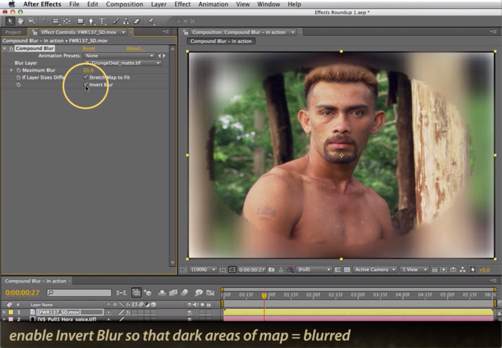
Task: Open the Graph Editor icon
Action: (x=210, y=292)
